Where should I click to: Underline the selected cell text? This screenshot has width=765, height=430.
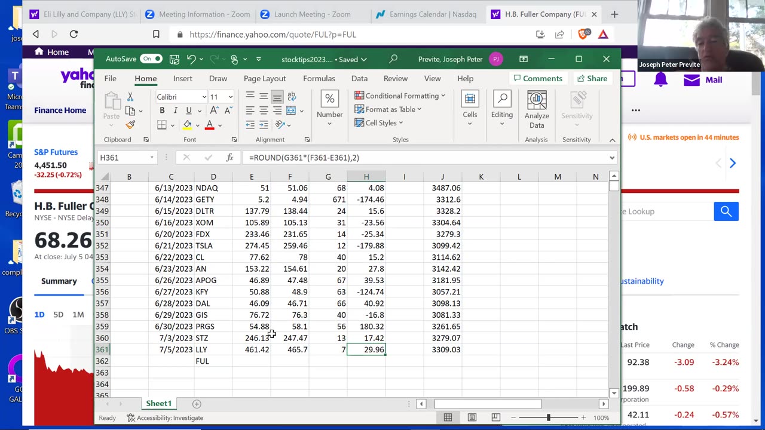[x=189, y=110]
